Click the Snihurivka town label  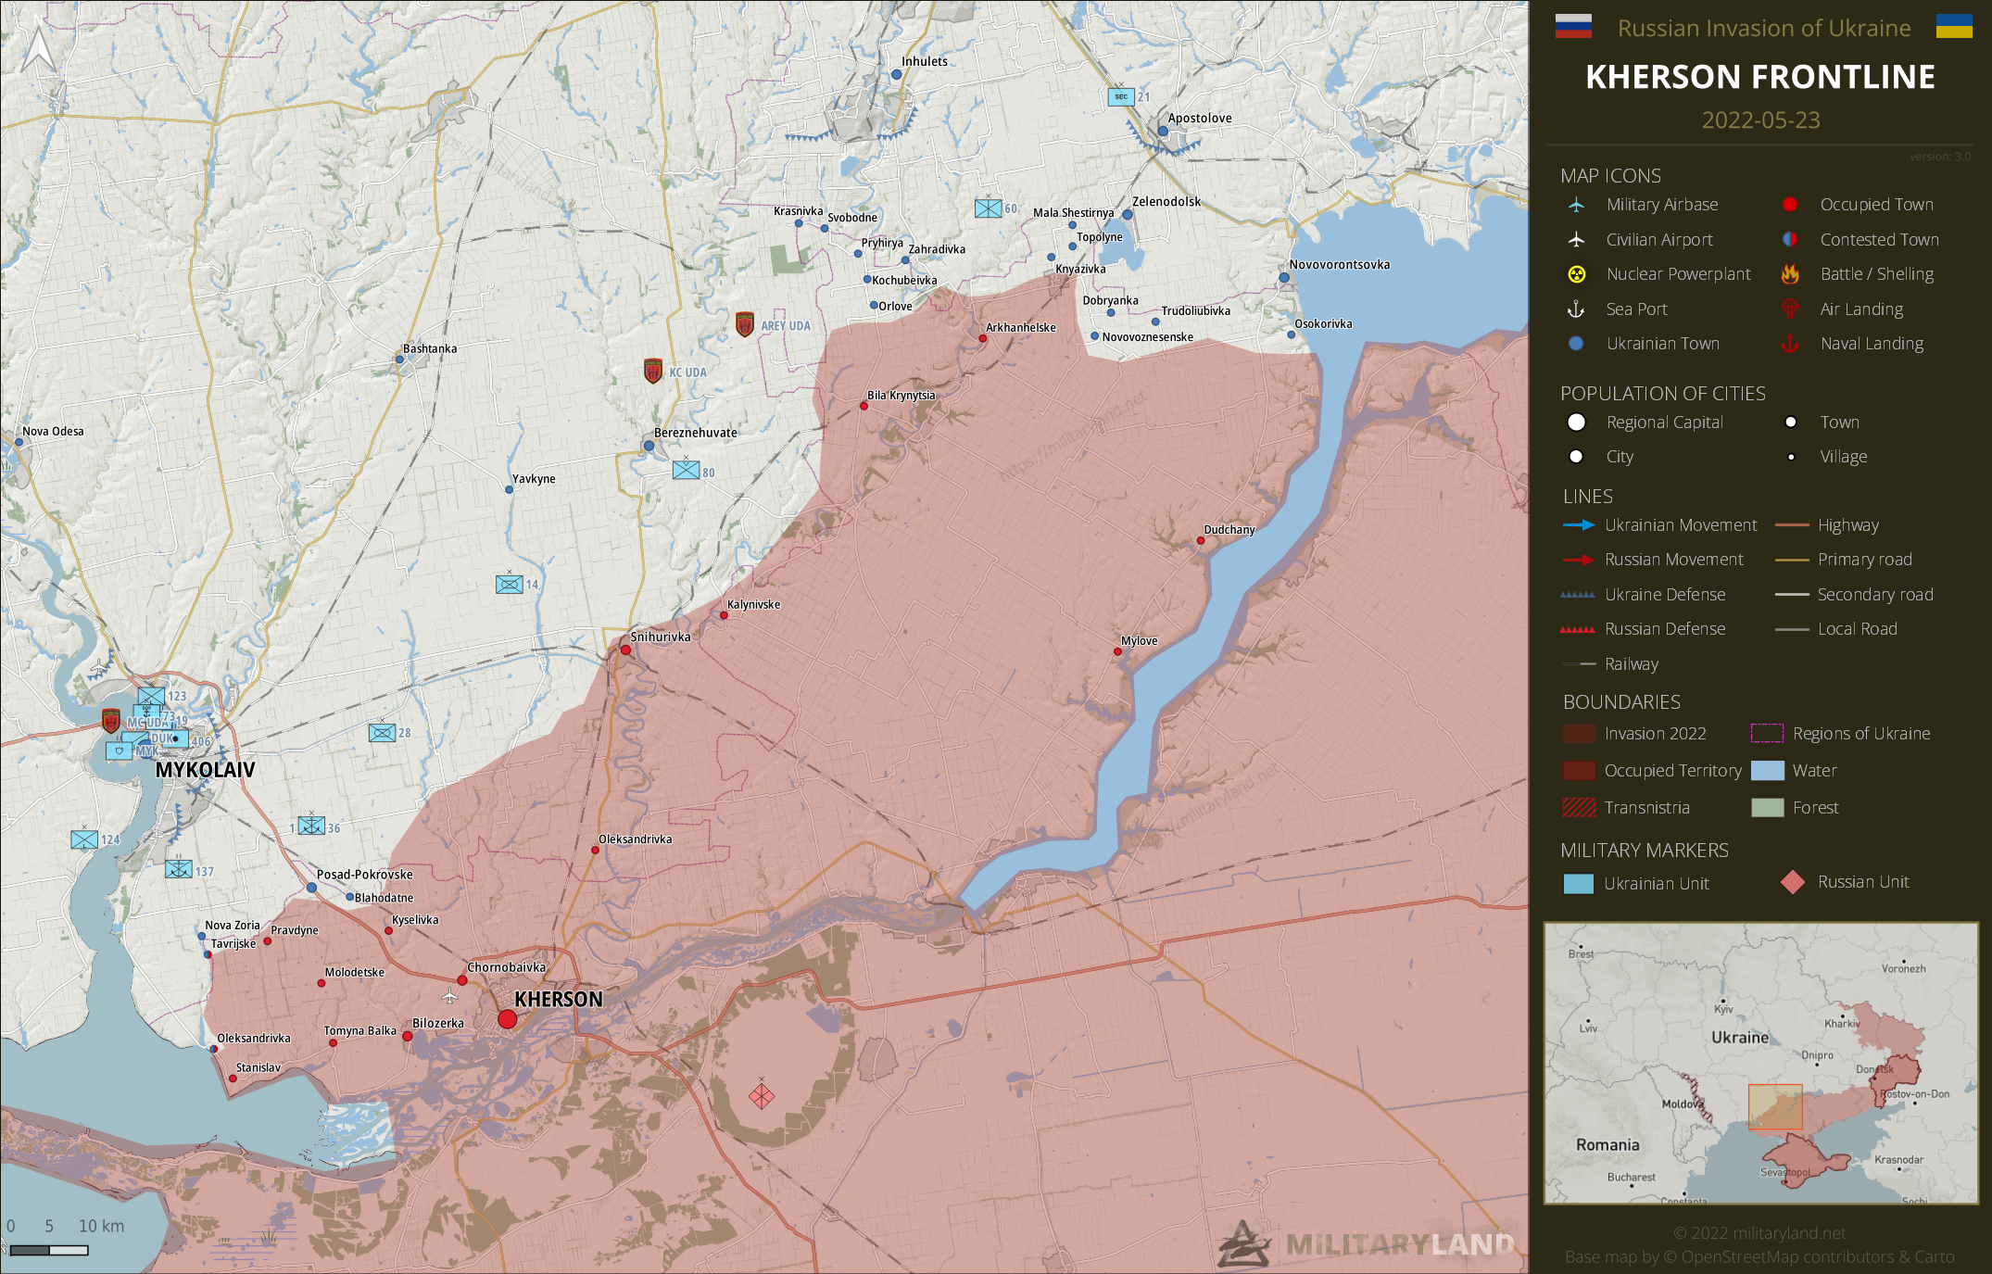point(661,637)
